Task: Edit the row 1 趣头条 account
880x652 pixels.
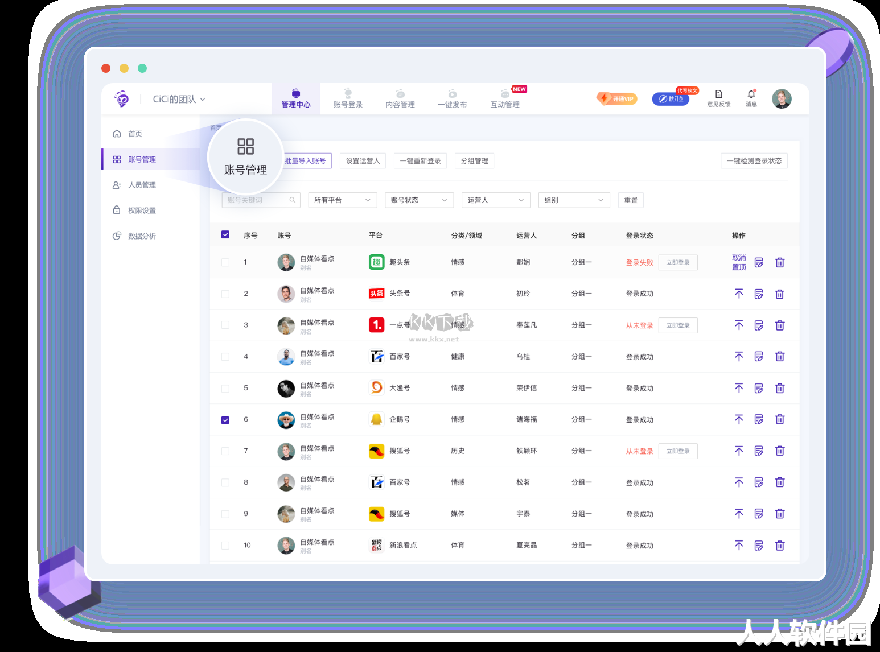Action: [759, 262]
